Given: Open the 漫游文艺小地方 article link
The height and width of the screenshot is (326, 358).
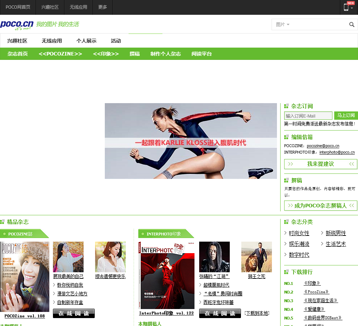Looking at the screenshot, I should tap(72, 294).
